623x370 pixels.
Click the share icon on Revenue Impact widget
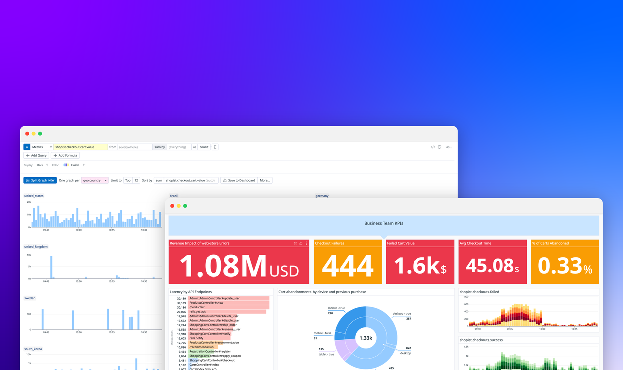click(301, 243)
